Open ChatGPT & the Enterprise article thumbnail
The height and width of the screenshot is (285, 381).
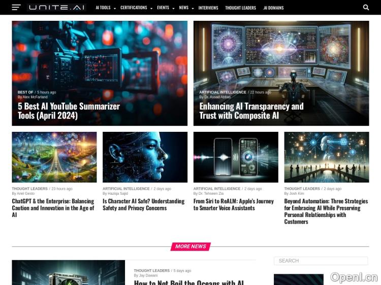click(54, 157)
